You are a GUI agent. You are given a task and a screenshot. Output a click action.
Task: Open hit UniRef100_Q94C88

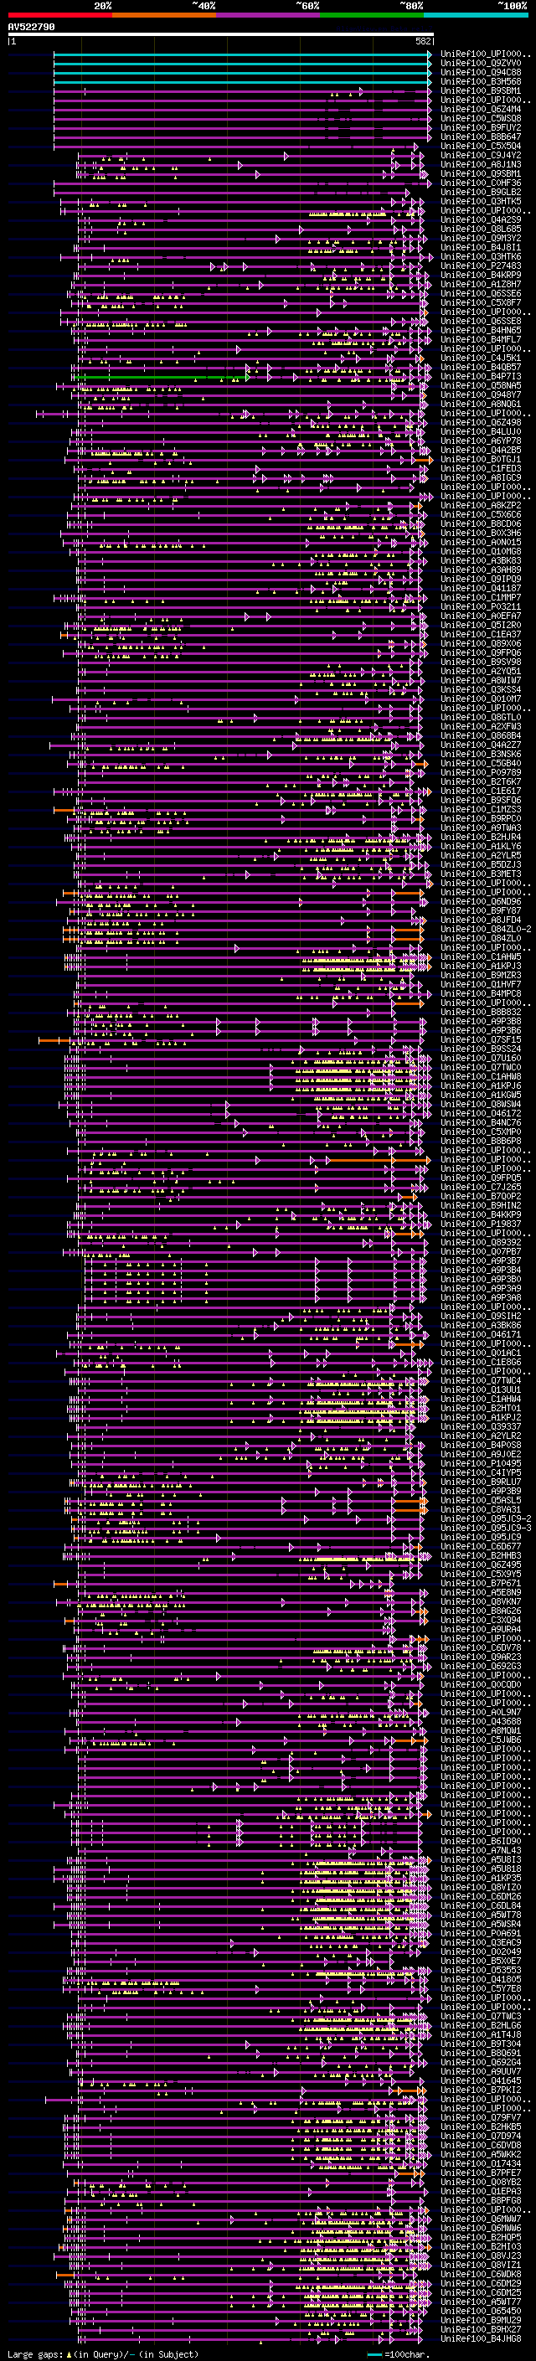click(x=481, y=72)
